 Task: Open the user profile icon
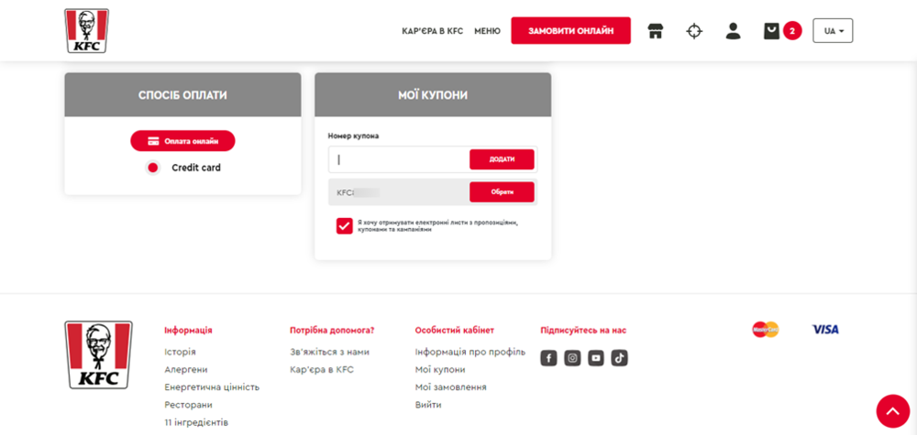[733, 31]
